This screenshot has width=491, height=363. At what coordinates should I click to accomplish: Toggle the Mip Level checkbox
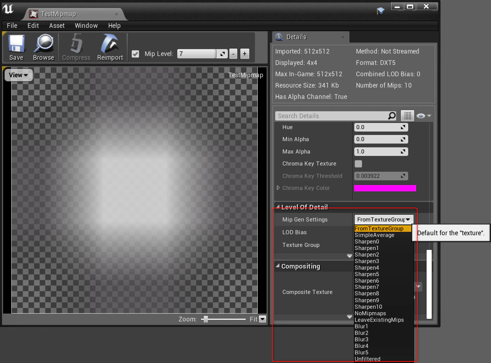(135, 54)
